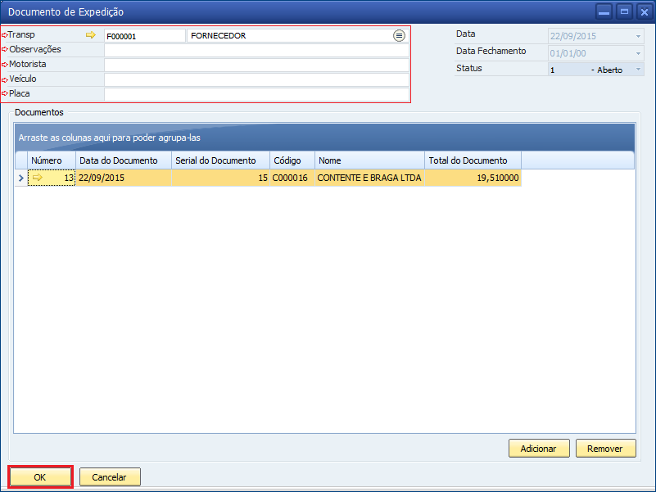Sort by the Número column header
The height and width of the screenshot is (492, 656).
(x=52, y=160)
